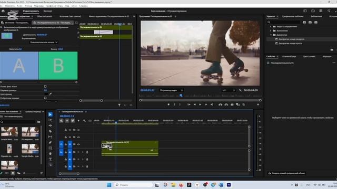Toggle sequence nesting insert button in timeline
The width and height of the screenshot is (337, 189).
coord(61,121)
